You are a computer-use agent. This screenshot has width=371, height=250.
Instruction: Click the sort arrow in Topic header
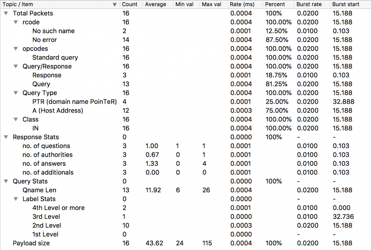[x=115, y=5]
